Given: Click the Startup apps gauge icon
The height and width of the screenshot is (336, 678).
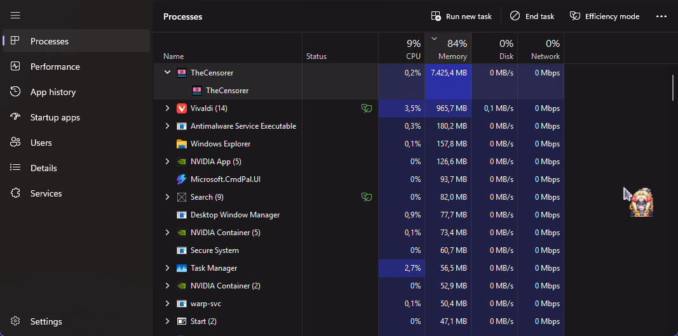Looking at the screenshot, I should [x=15, y=117].
